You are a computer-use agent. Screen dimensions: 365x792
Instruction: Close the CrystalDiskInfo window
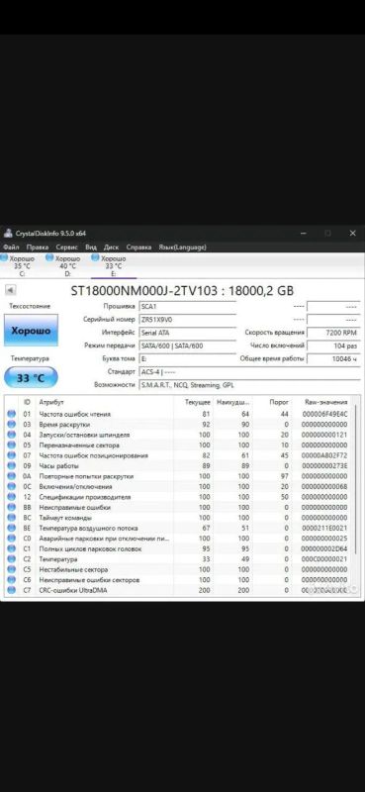[352, 234]
